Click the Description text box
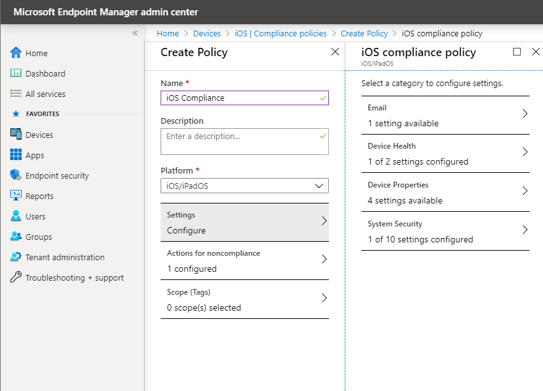Viewport: 543px width, 391px height. pos(245,142)
